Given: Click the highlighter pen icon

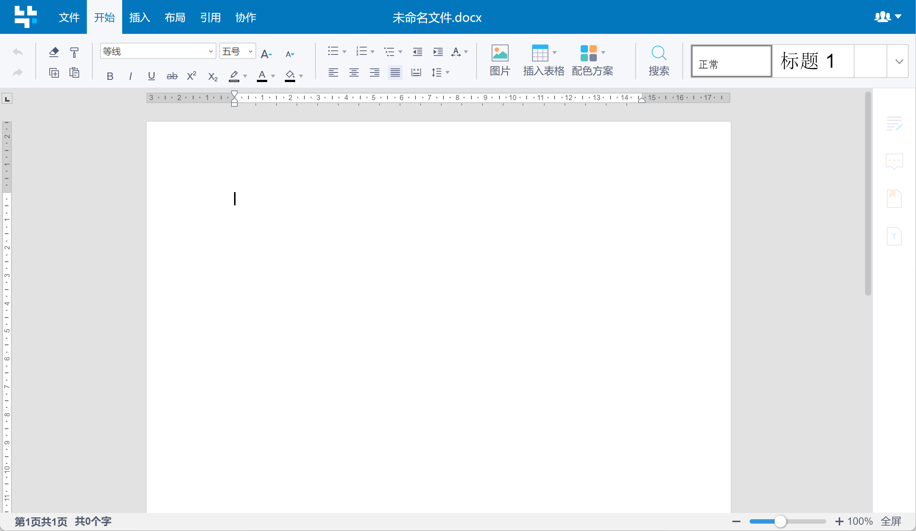Looking at the screenshot, I should (x=234, y=76).
